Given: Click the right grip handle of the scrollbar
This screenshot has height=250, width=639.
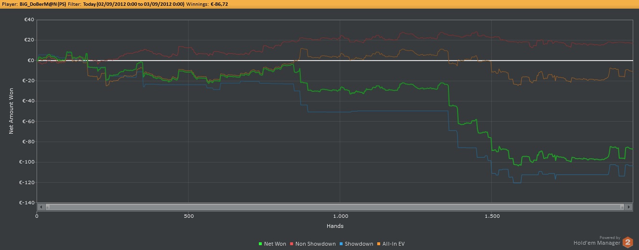Looking at the screenshot, I should tap(623, 207).
